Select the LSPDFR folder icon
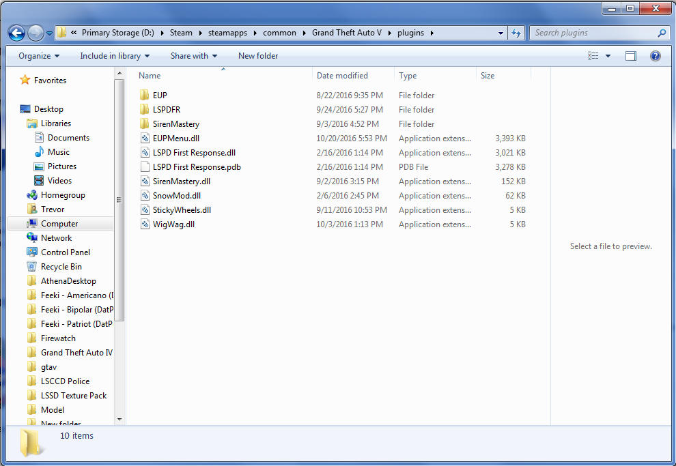 point(145,109)
